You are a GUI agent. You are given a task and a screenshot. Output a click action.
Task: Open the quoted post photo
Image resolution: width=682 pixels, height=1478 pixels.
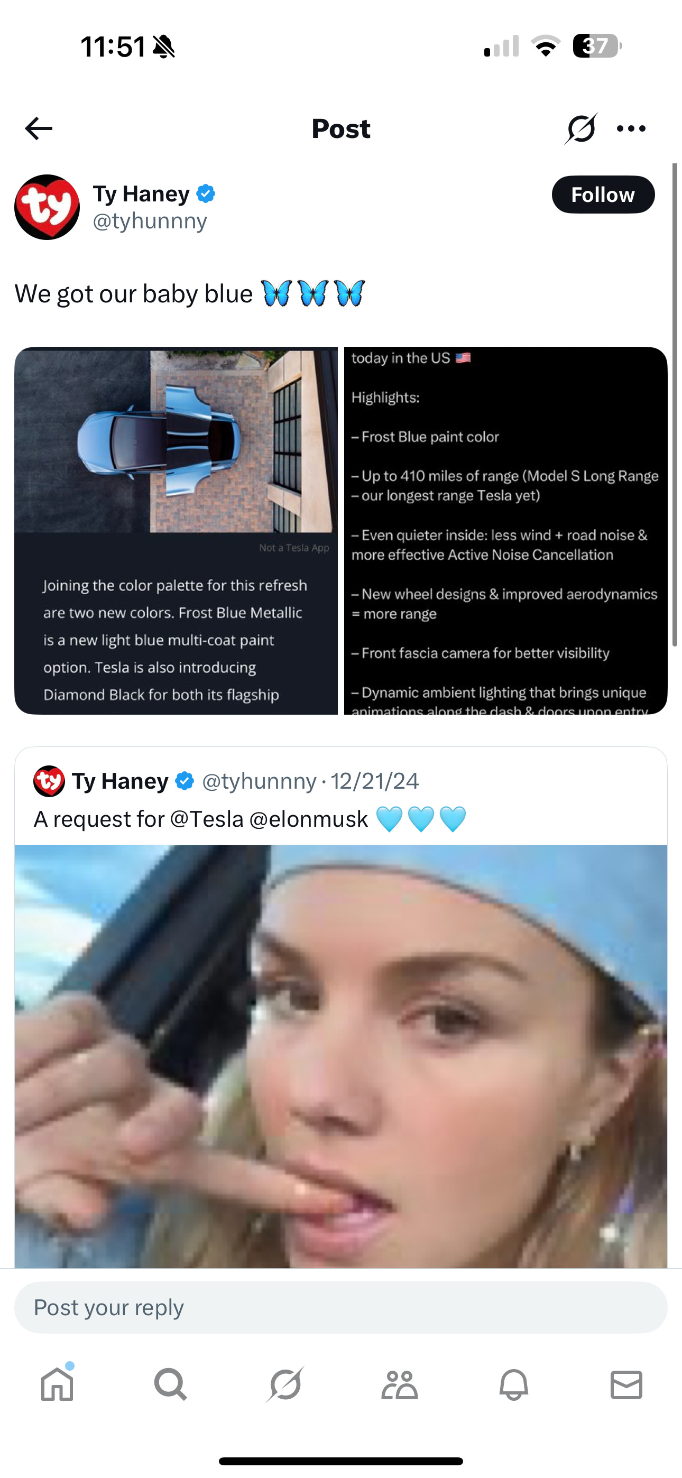(341, 1056)
